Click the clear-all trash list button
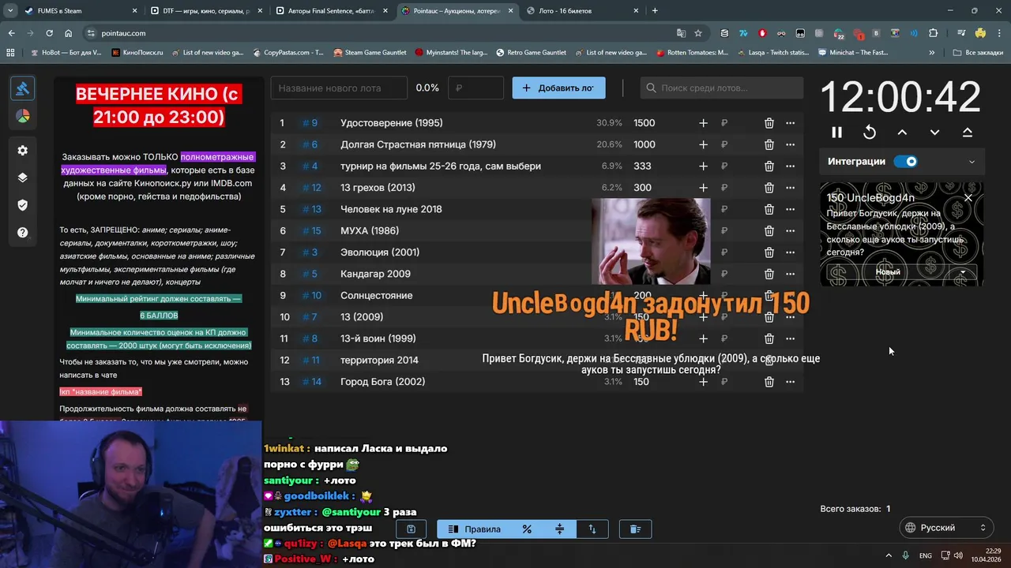 635,529
